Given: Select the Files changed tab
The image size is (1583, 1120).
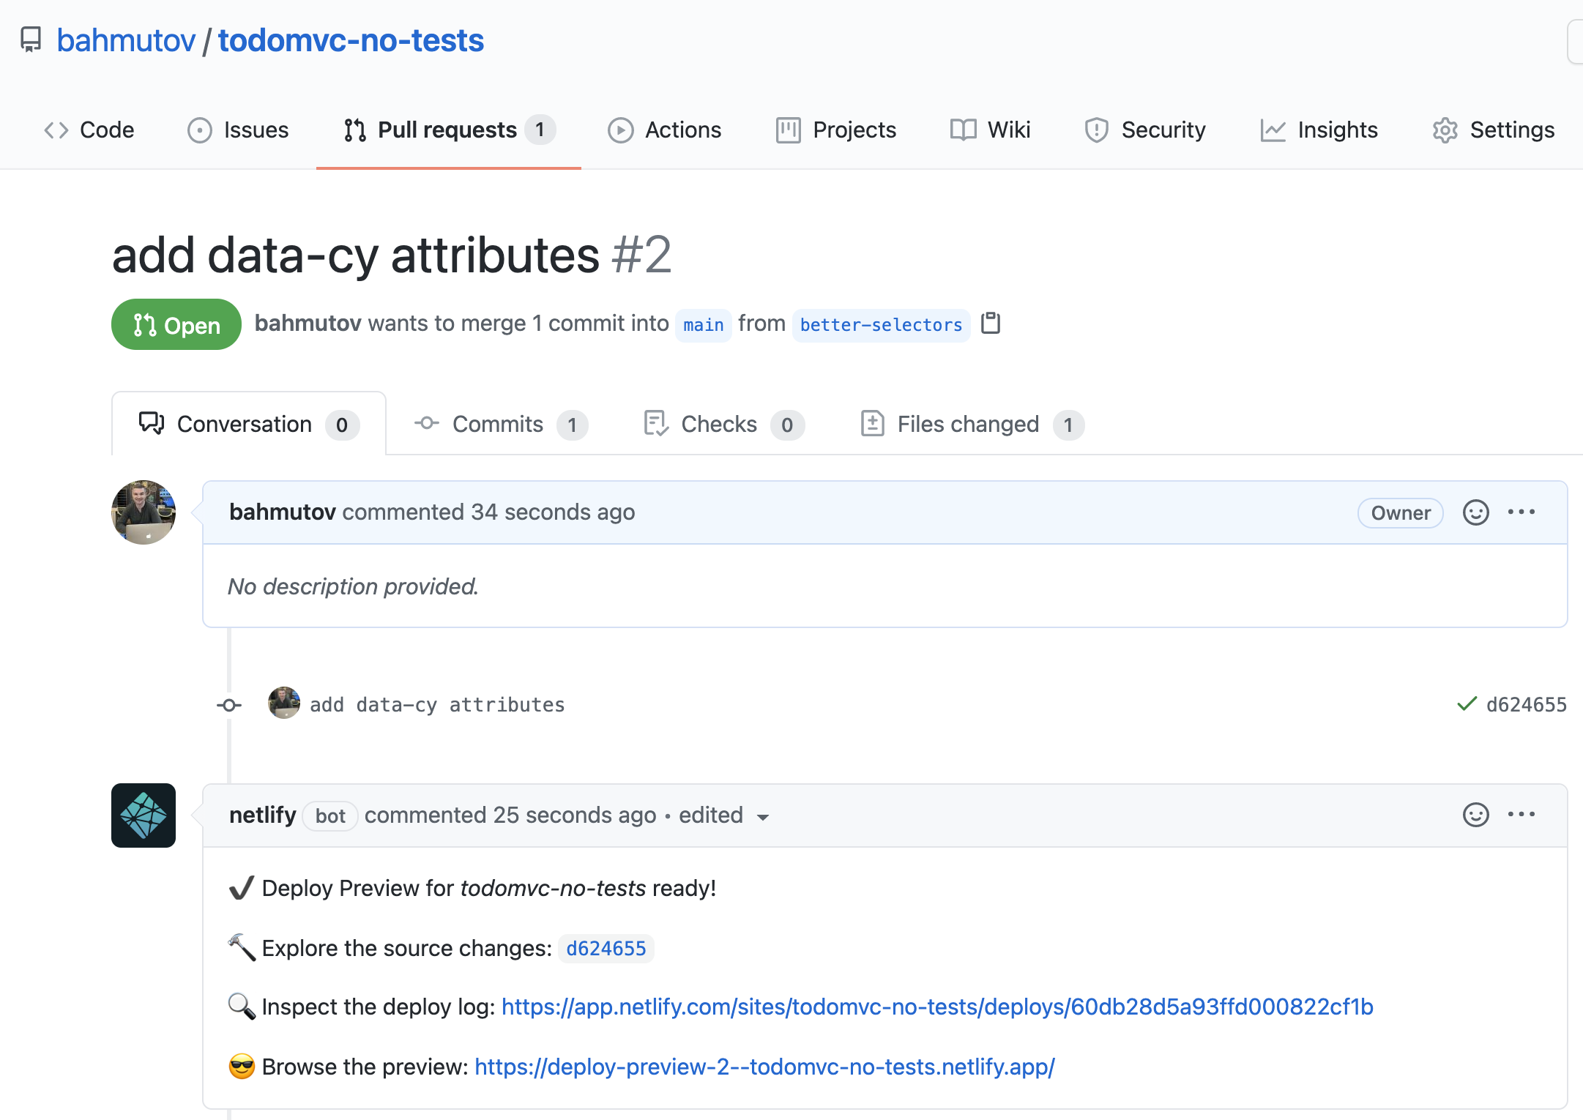Looking at the screenshot, I should point(972,424).
